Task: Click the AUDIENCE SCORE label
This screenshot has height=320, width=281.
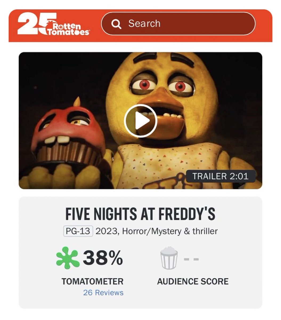Action: (193, 281)
